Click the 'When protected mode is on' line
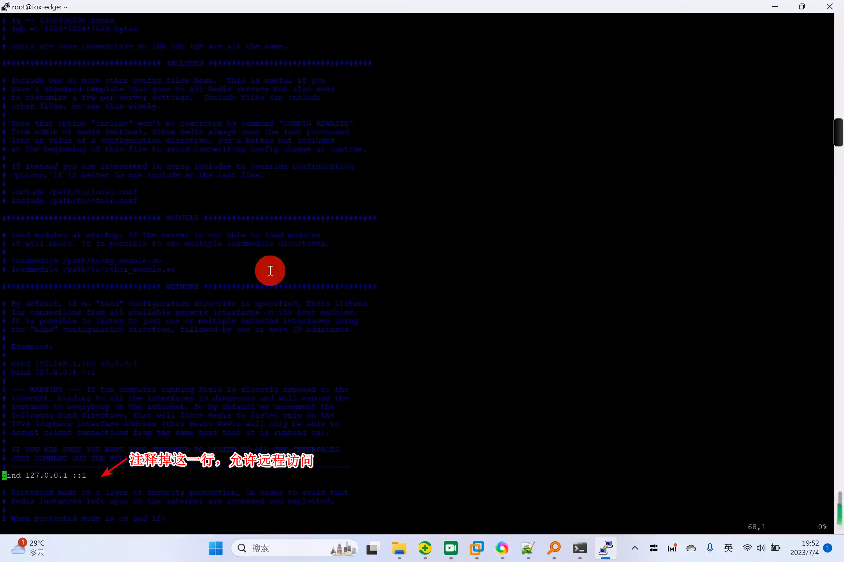Viewport: 844px width, 562px height. point(84,518)
